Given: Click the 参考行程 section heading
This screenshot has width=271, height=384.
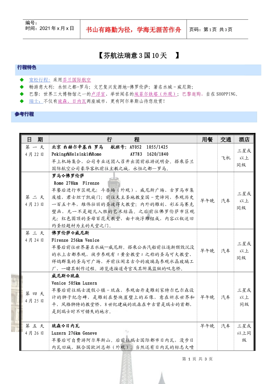Looking at the screenshot, I should coord(25,114).
